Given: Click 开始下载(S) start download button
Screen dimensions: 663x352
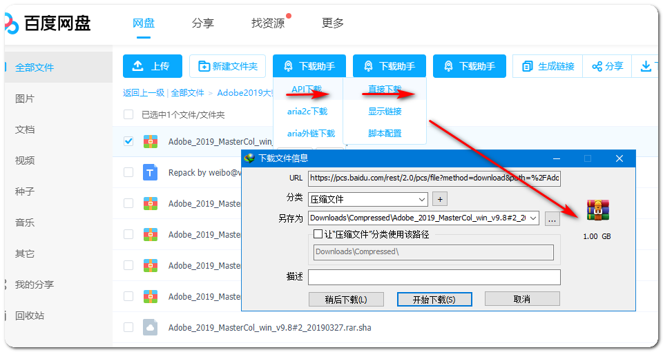Looking at the screenshot, I should (434, 300).
